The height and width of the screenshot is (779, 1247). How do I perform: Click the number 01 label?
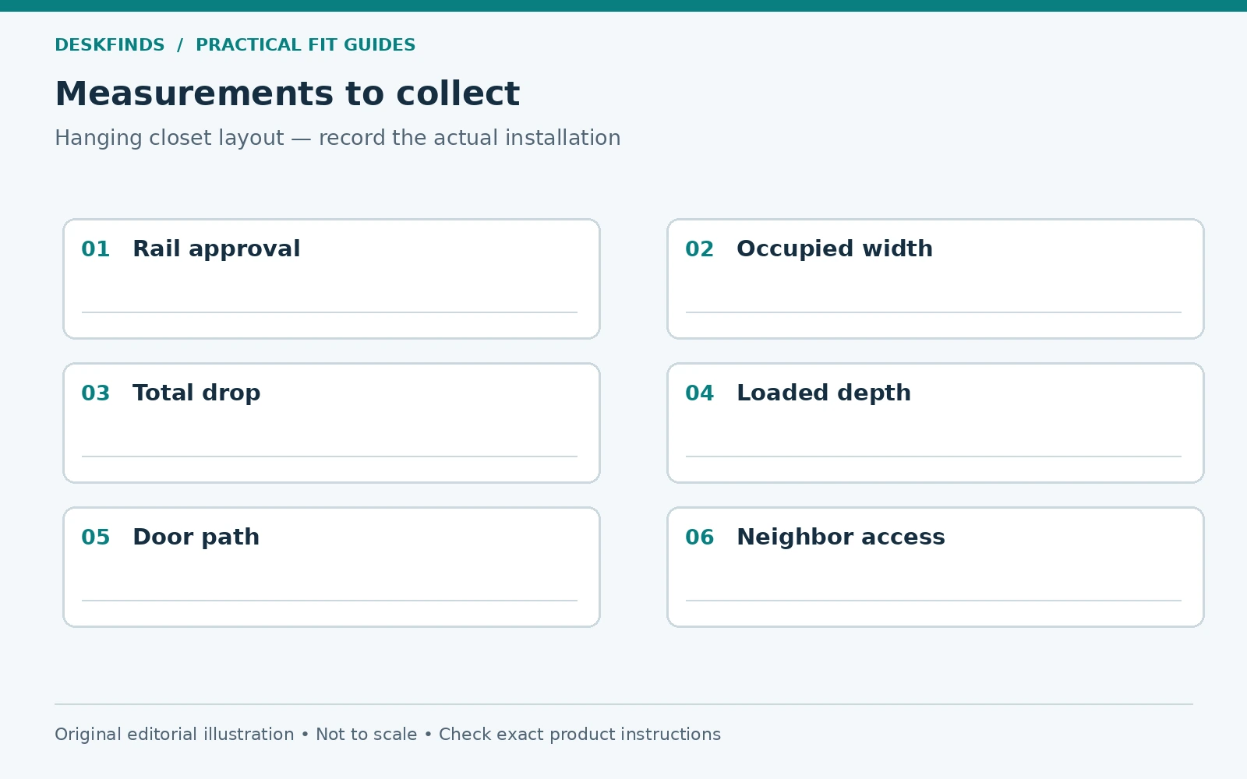pos(96,249)
